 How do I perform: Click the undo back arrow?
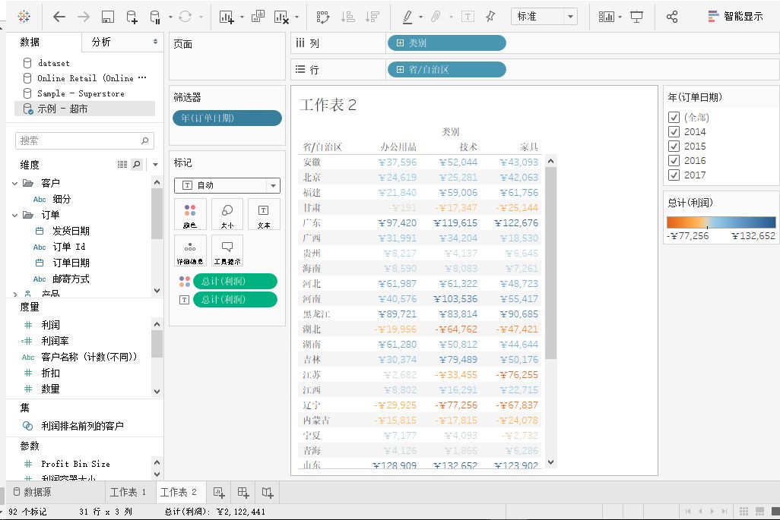(x=59, y=17)
